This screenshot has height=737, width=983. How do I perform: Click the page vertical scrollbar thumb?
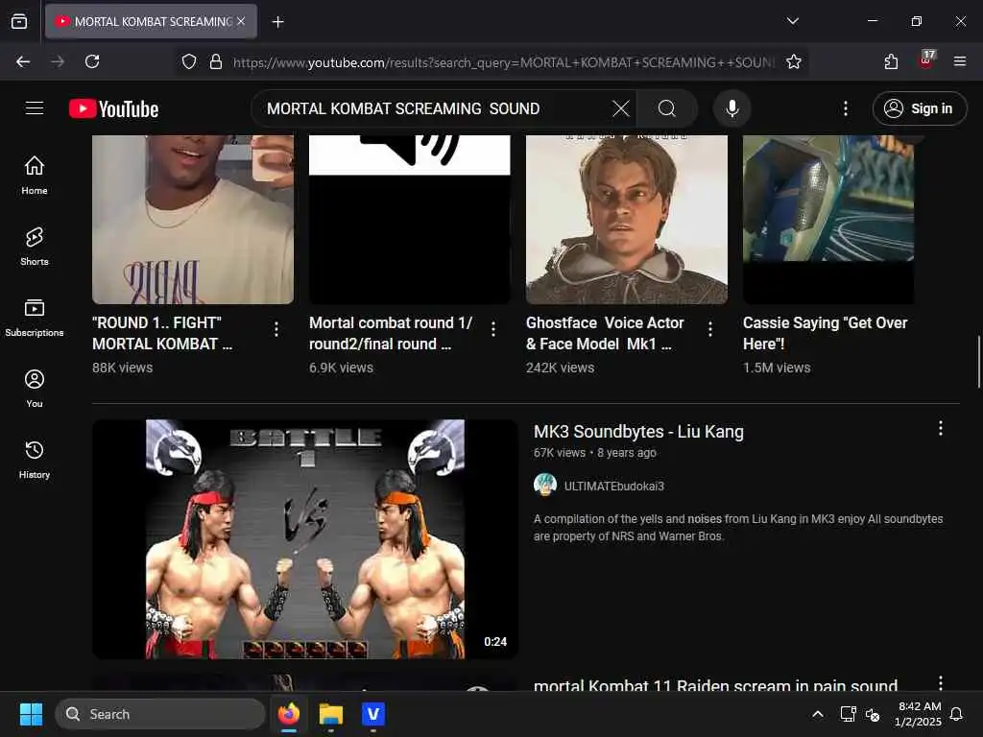pos(978,362)
